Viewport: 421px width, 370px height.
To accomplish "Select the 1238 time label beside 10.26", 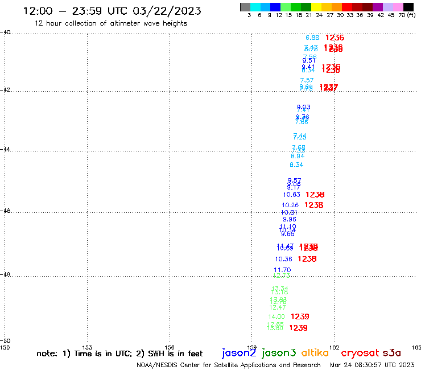I will click(314, 205).
